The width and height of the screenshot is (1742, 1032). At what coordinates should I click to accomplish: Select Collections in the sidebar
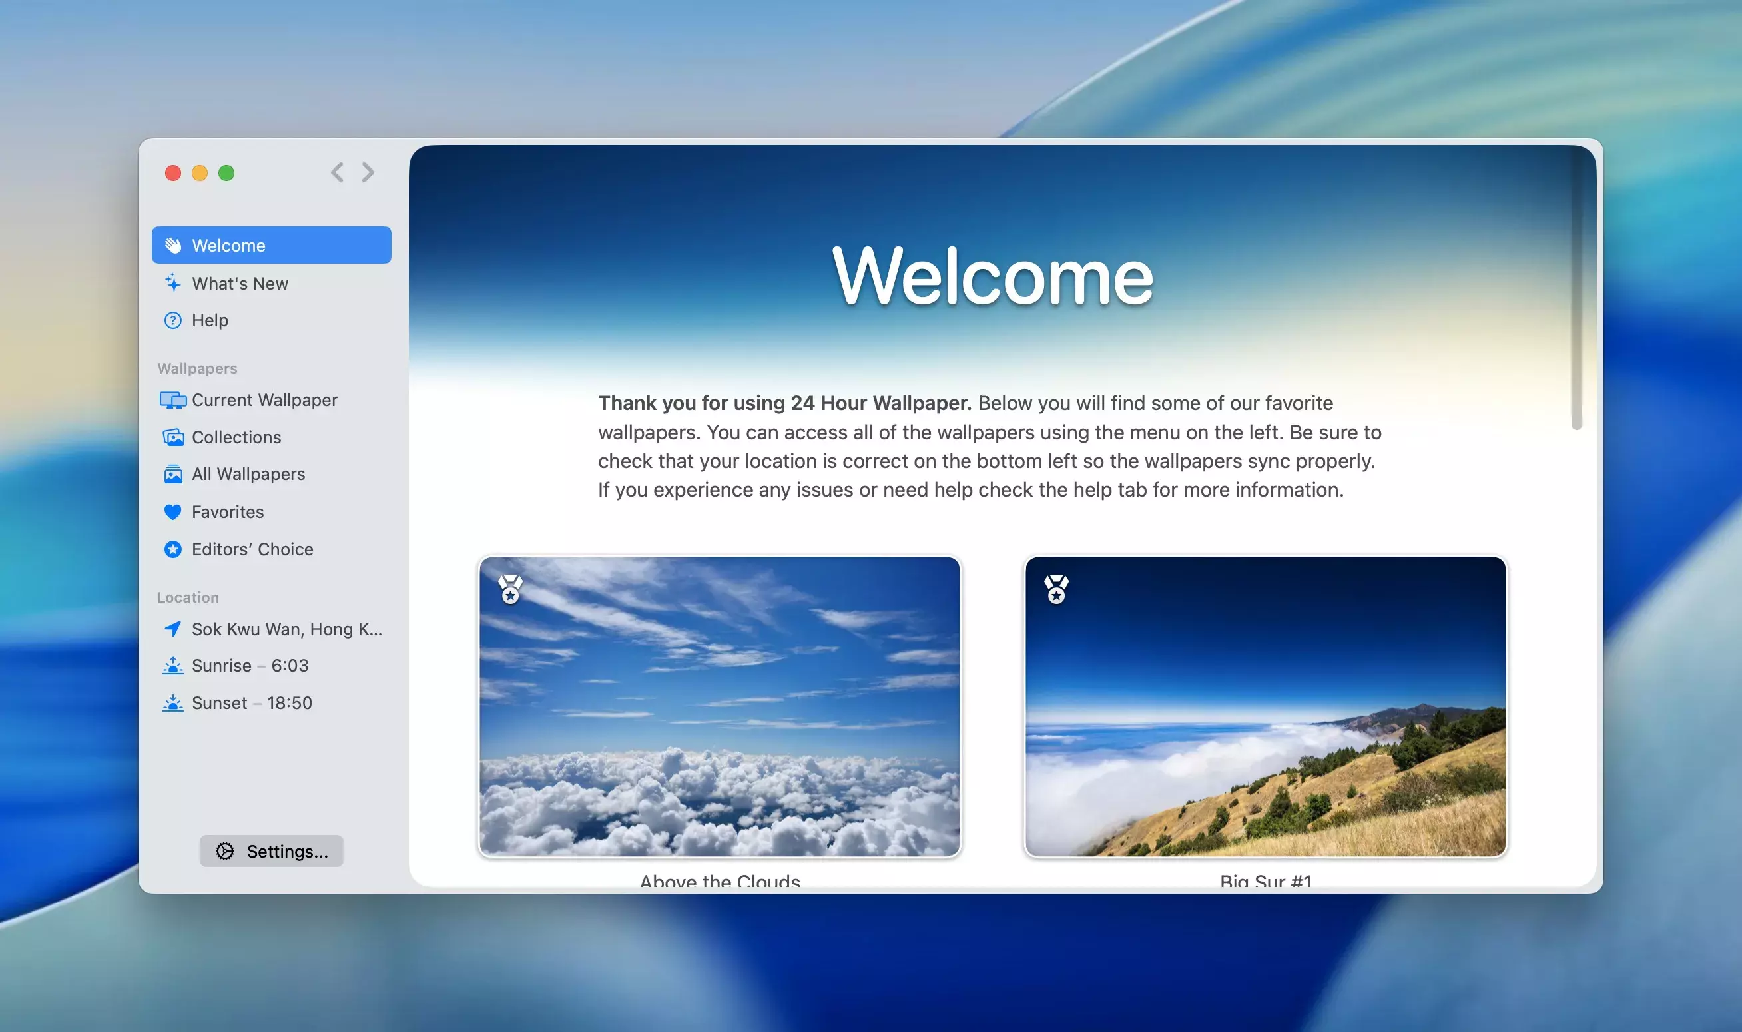point(236,437)
